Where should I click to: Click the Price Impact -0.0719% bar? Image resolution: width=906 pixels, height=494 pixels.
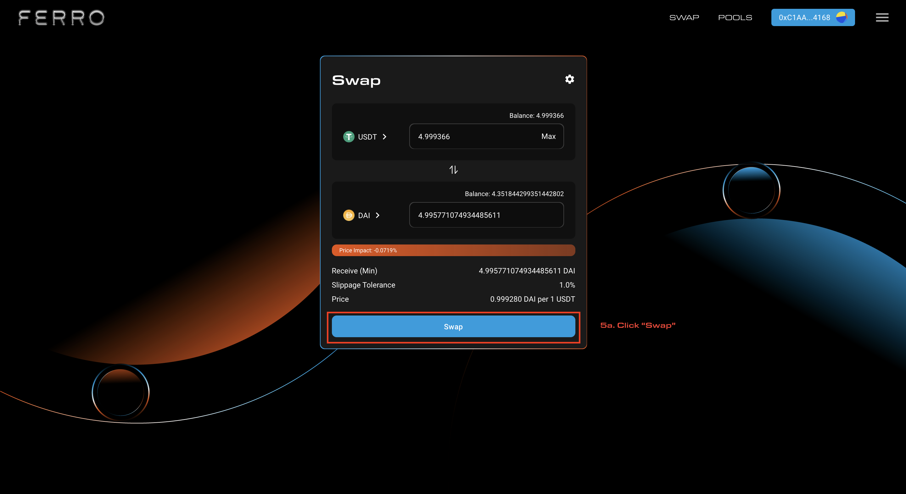point(453,250)
